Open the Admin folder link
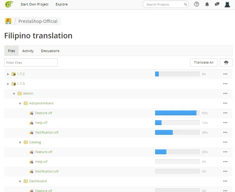 pos(28,93)
